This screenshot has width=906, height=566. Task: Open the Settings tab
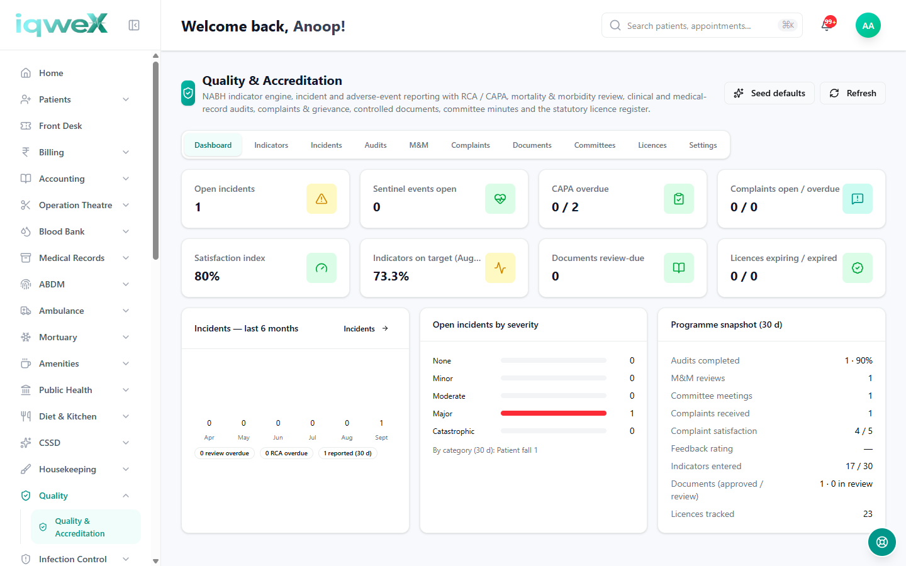[x=703, y=145]
